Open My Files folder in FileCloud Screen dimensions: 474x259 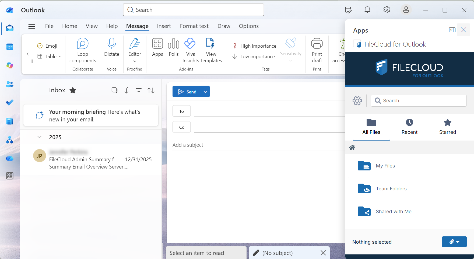(410, 166)
